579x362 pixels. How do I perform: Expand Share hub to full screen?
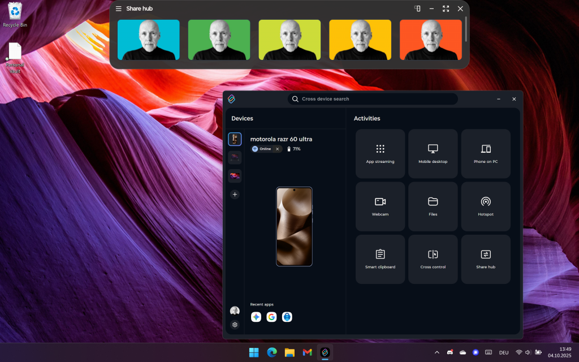click(x=446, y=8)
